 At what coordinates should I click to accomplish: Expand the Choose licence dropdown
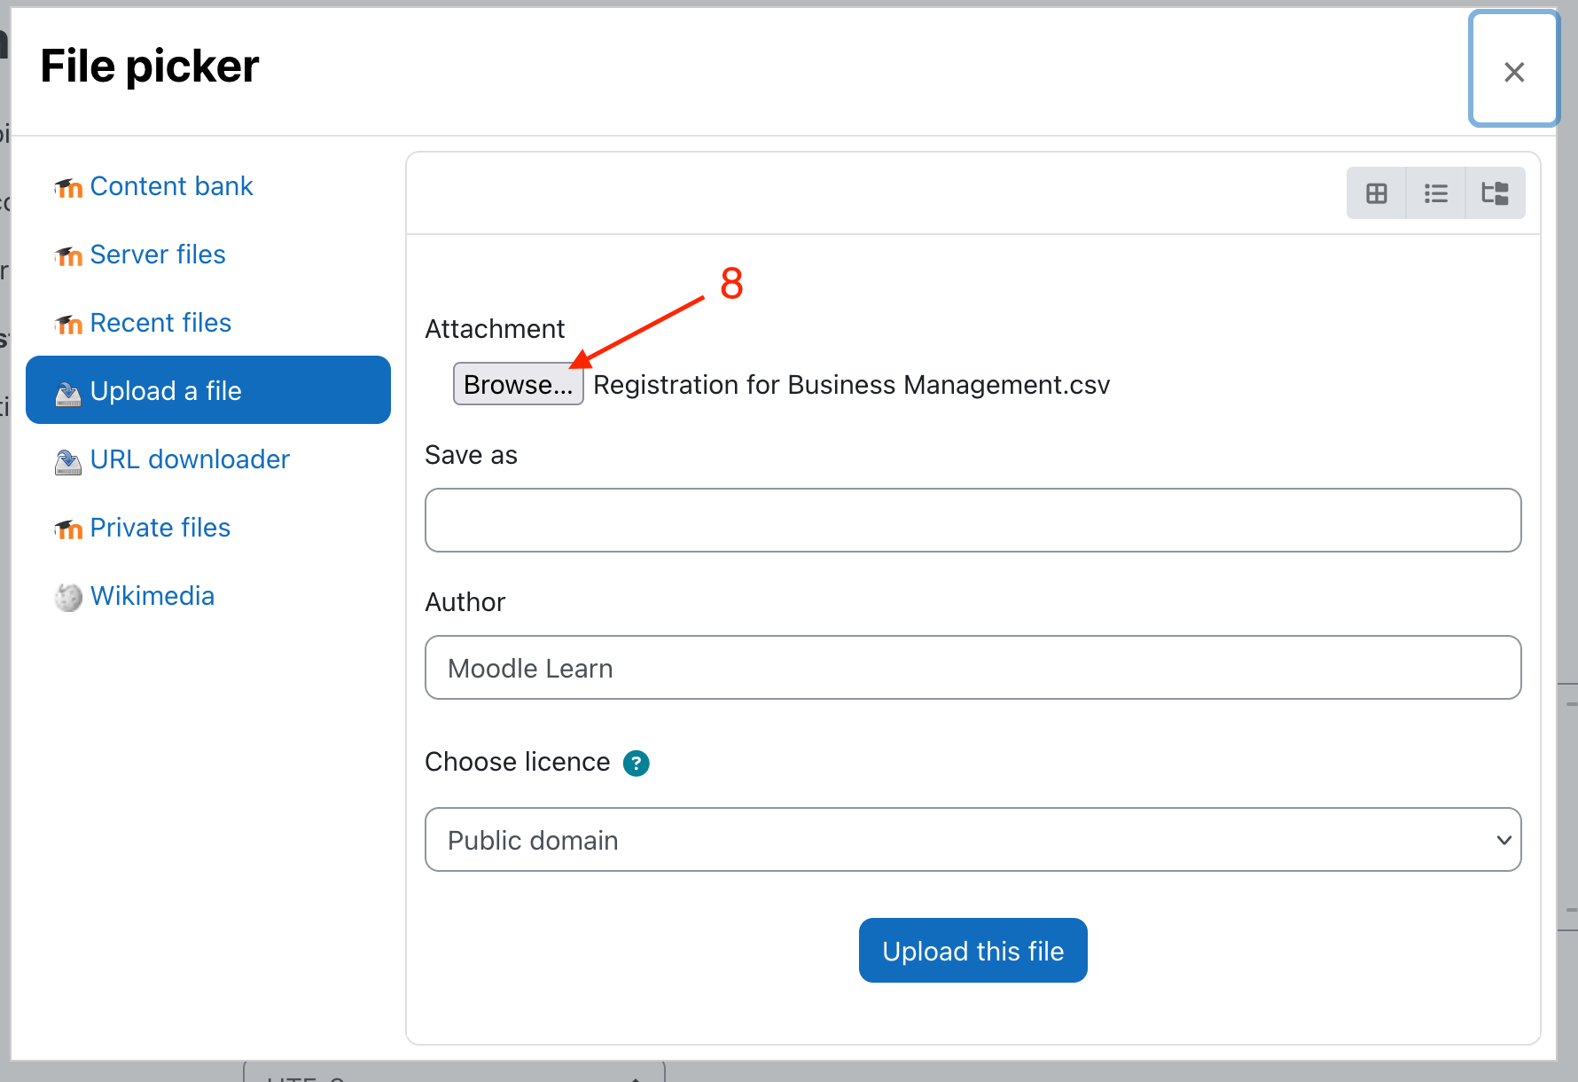point(973,840)
